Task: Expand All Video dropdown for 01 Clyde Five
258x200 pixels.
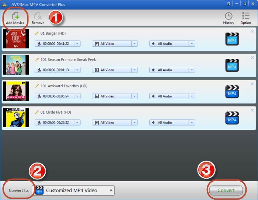Action: [x=115, y=122]
